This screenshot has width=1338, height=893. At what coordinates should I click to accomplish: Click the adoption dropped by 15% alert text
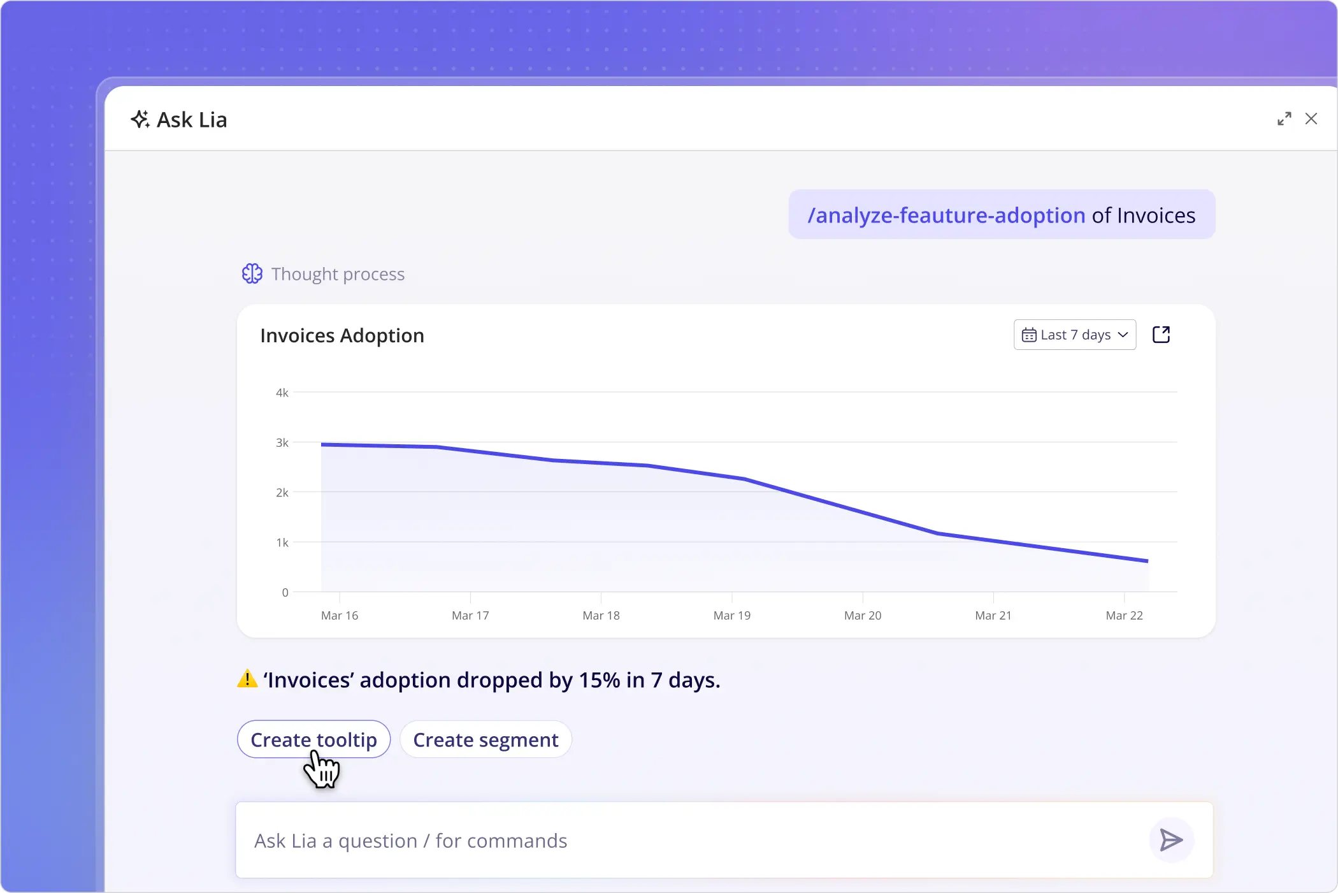(491, 680)
